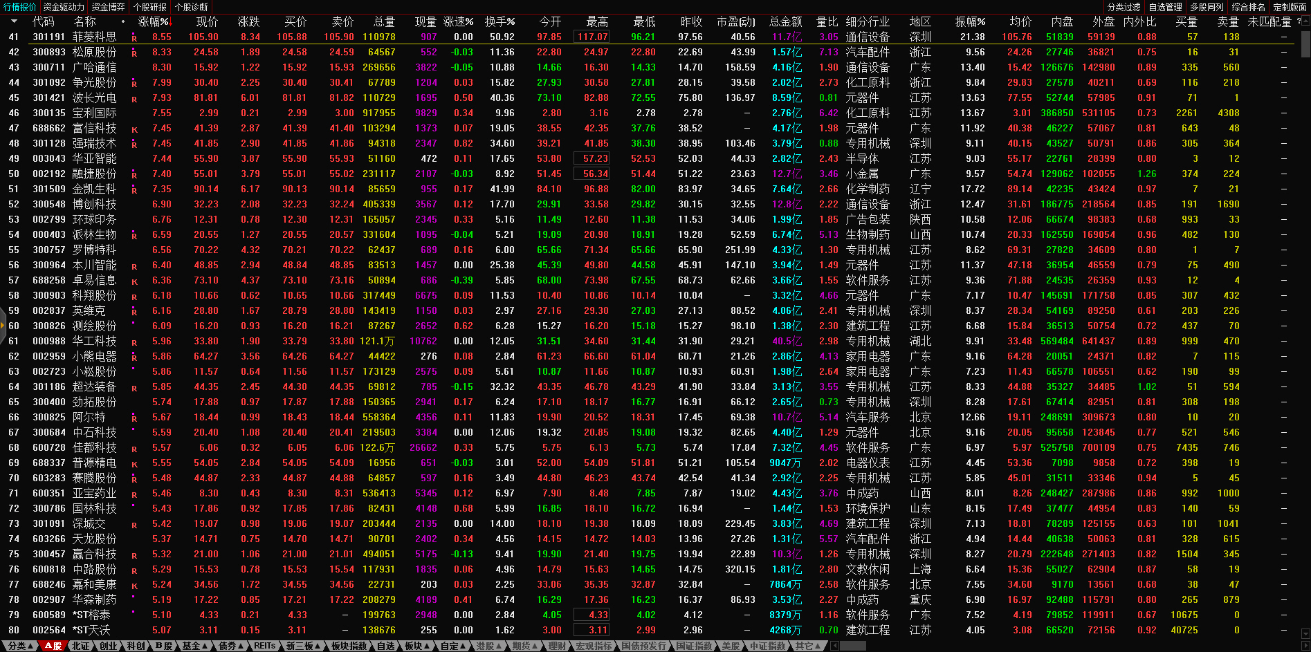Screen dimensions: 1311x652
Task: Switch to the 个股诊断 tab
Action: click(192, 7)
